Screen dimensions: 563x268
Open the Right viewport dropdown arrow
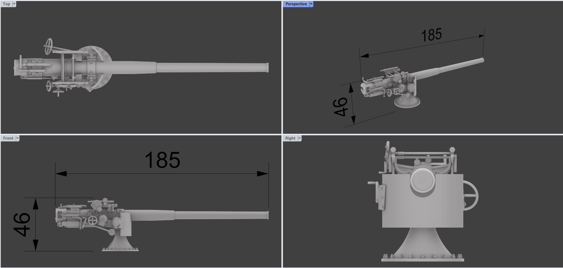pyautogui.click(x=299, y=138)
